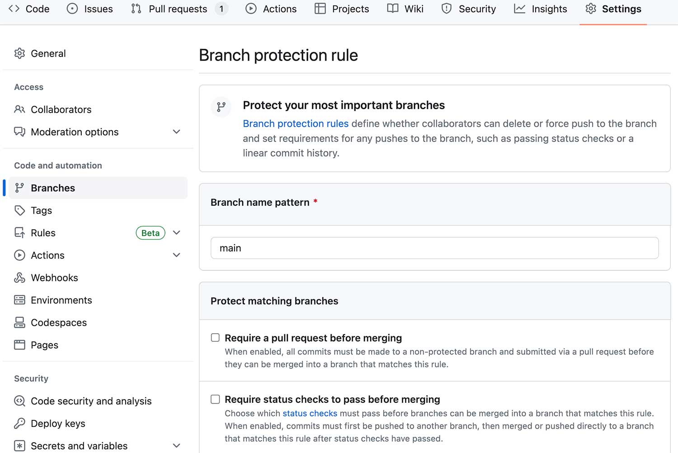
Task: Check Require status checks to pass
Action: pos(215,399)
